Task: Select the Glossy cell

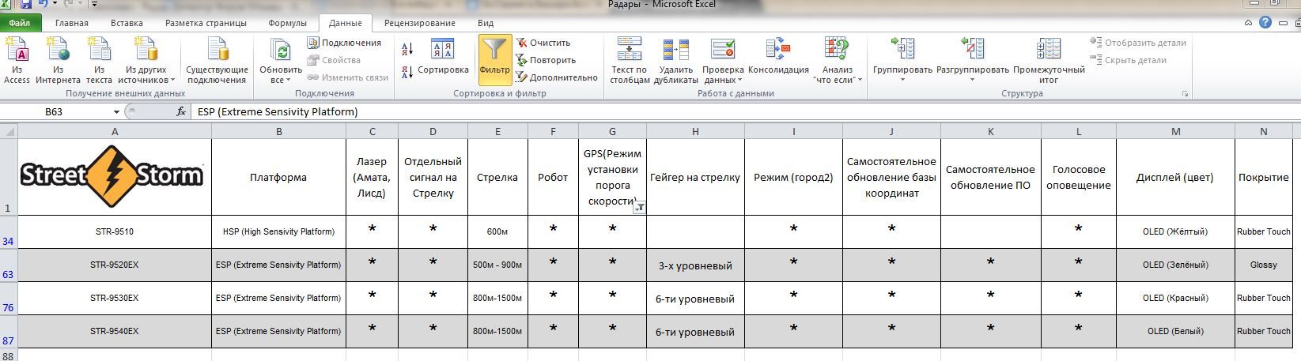Action: [x=1263, y=265]
